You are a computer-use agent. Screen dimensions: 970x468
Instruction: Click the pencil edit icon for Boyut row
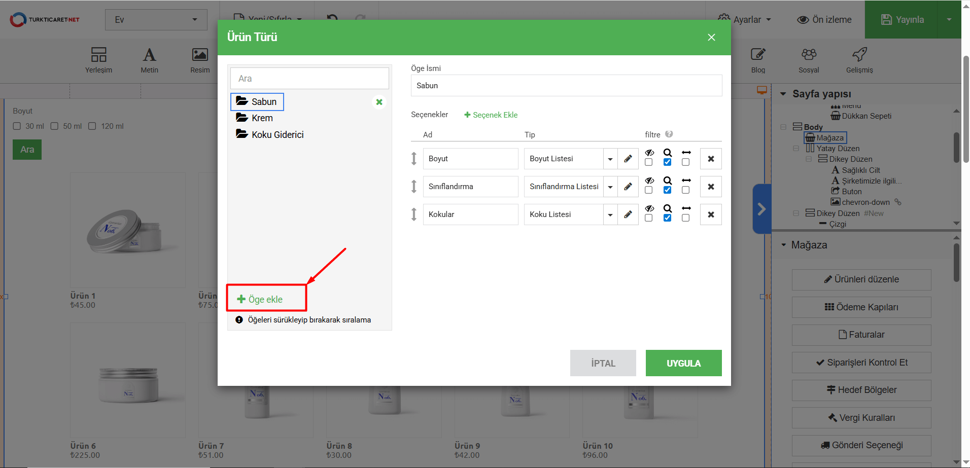[628, 159]
